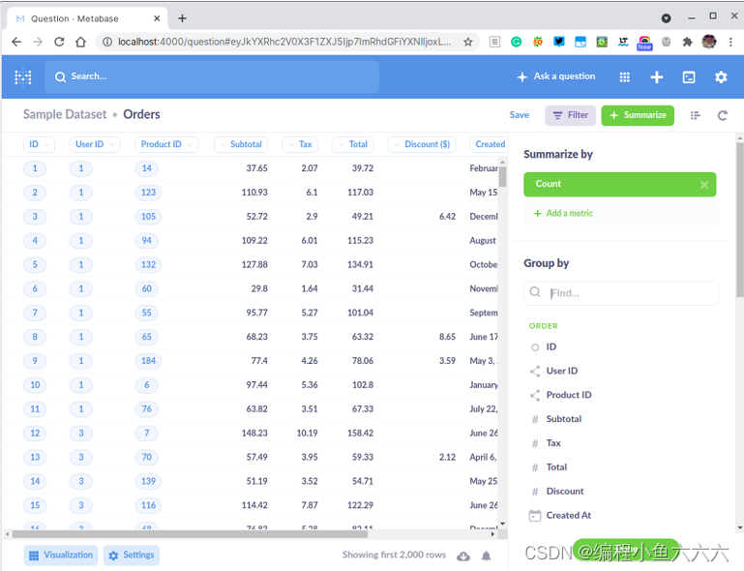
Task: Open the User ID column header menu
Action: tap(95, 144)
